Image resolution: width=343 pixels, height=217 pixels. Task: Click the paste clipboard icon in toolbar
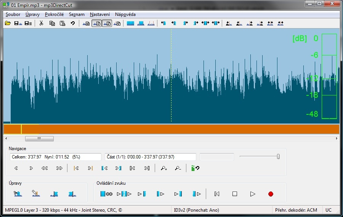click(62, 24)
